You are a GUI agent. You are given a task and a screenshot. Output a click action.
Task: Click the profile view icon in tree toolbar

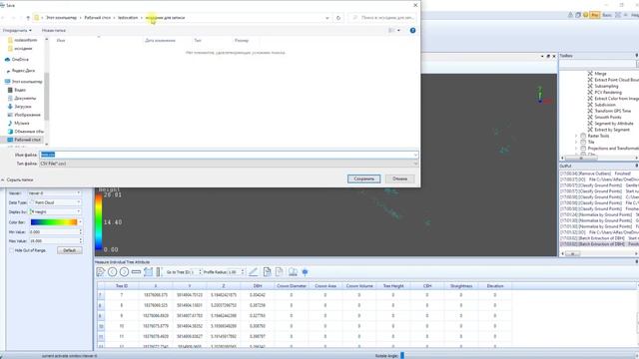click(148, 272)
